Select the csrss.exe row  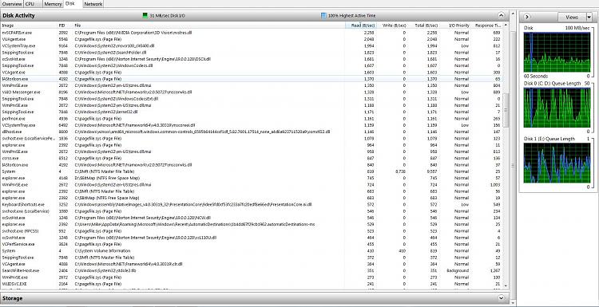click(252, 158)
